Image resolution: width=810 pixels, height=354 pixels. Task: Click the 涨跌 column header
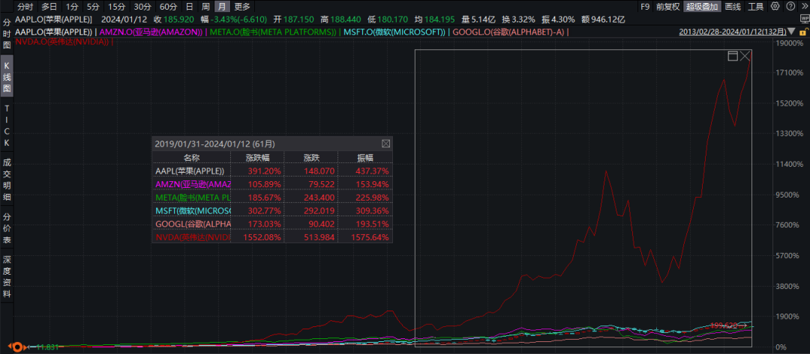pos(311,158)
